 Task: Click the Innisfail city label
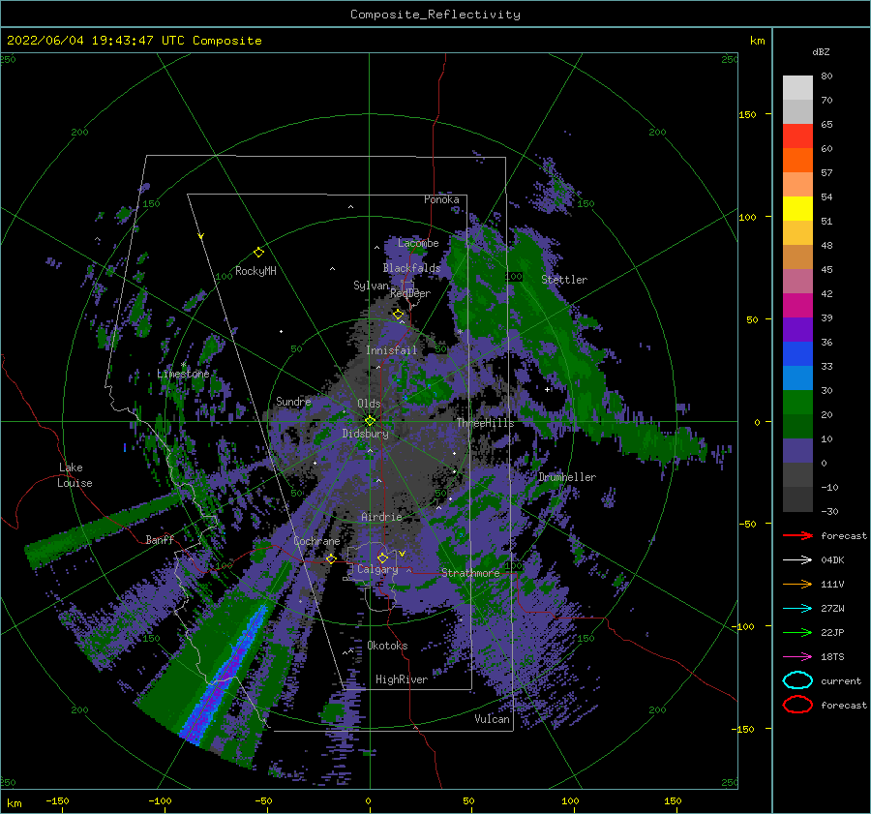pyautogui.click(x=391, y=350)
